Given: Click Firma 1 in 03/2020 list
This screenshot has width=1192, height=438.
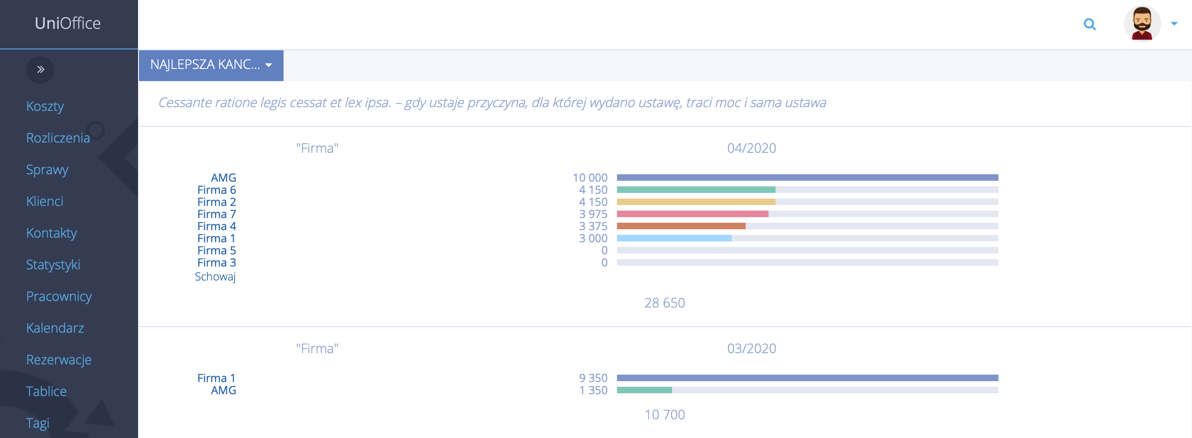Looking at the screenshot, I should point(216,378).
